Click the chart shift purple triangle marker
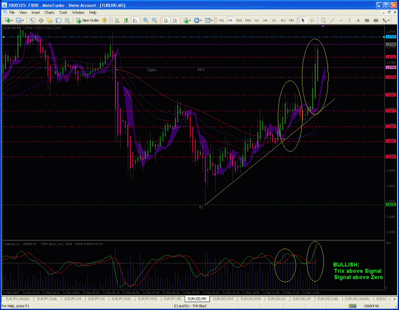Viewport: 399px width, 310px height. [323, 26]
